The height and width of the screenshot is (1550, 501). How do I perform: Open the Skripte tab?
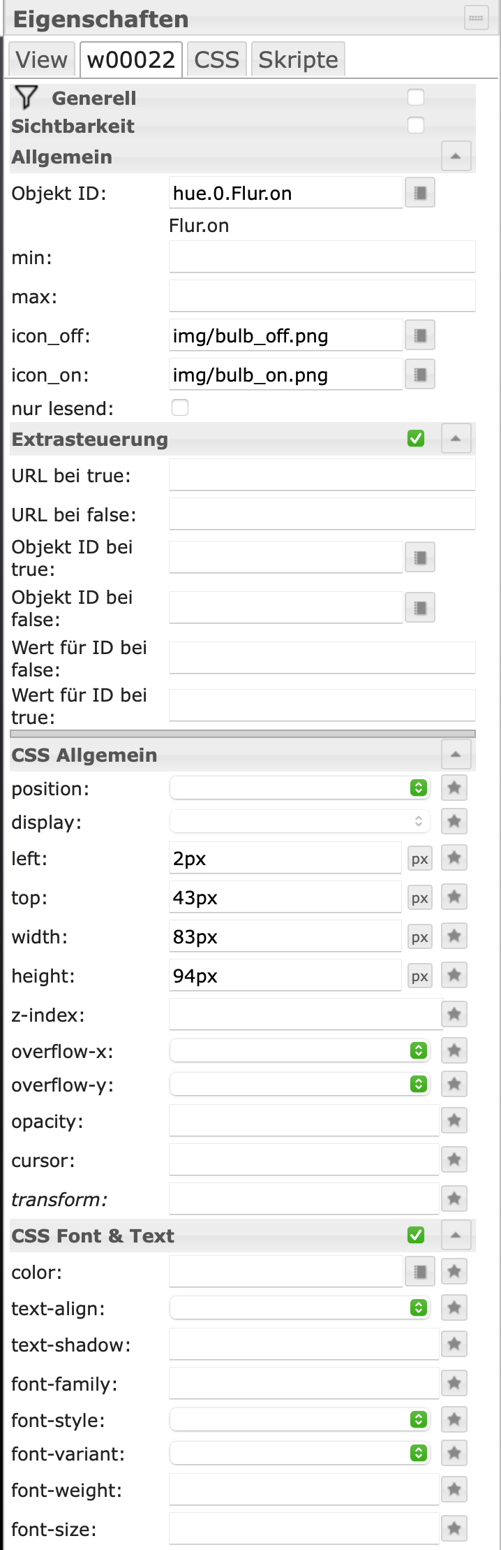298,60
